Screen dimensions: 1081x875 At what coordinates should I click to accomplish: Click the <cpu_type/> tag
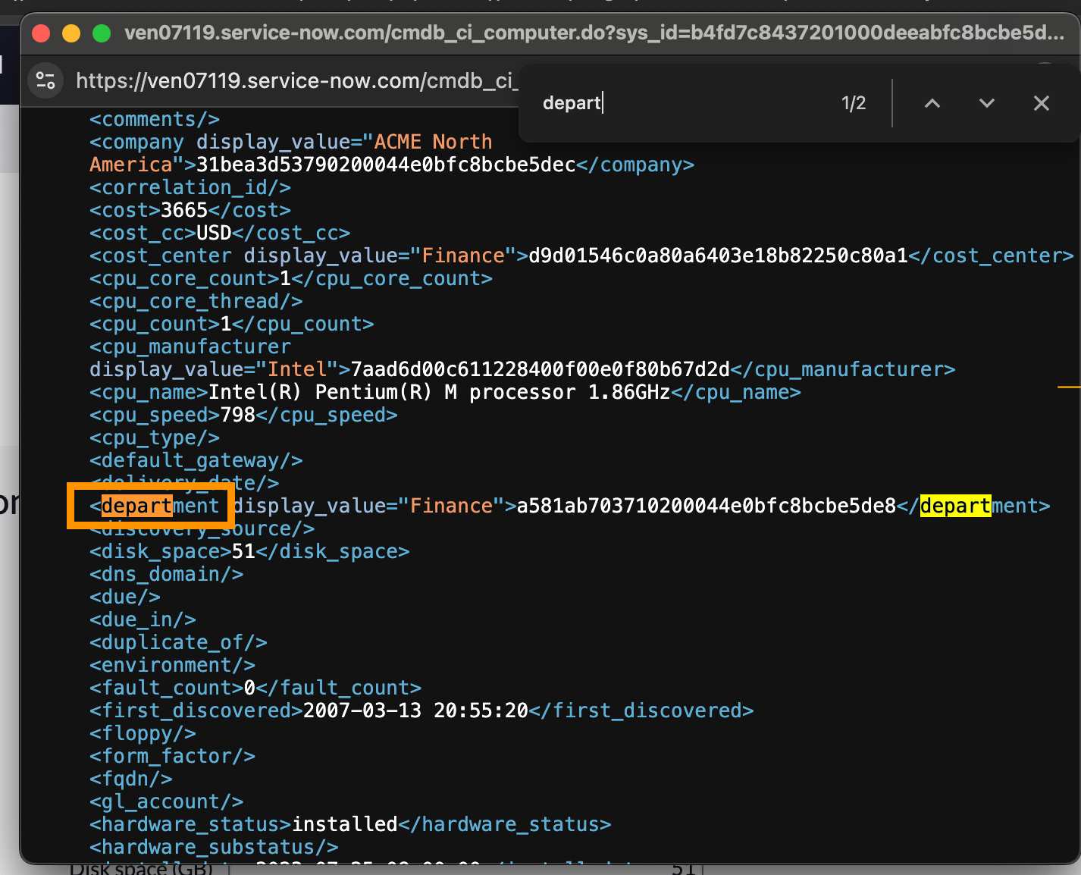[x=155, y=437]
